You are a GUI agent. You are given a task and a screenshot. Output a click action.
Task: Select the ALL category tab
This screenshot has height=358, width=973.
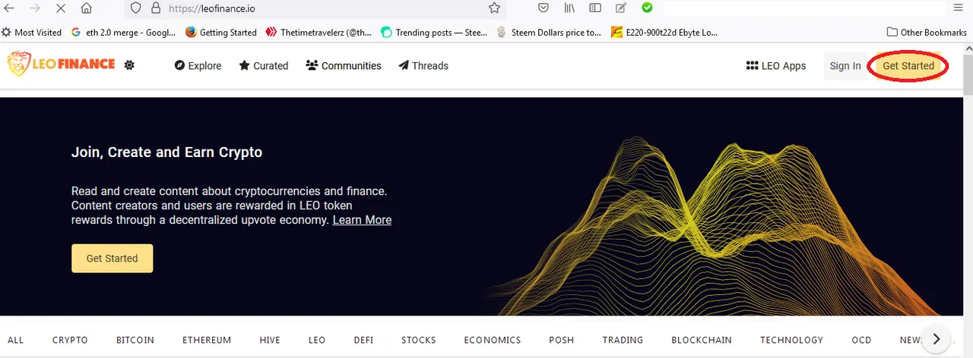click(15, 340)
